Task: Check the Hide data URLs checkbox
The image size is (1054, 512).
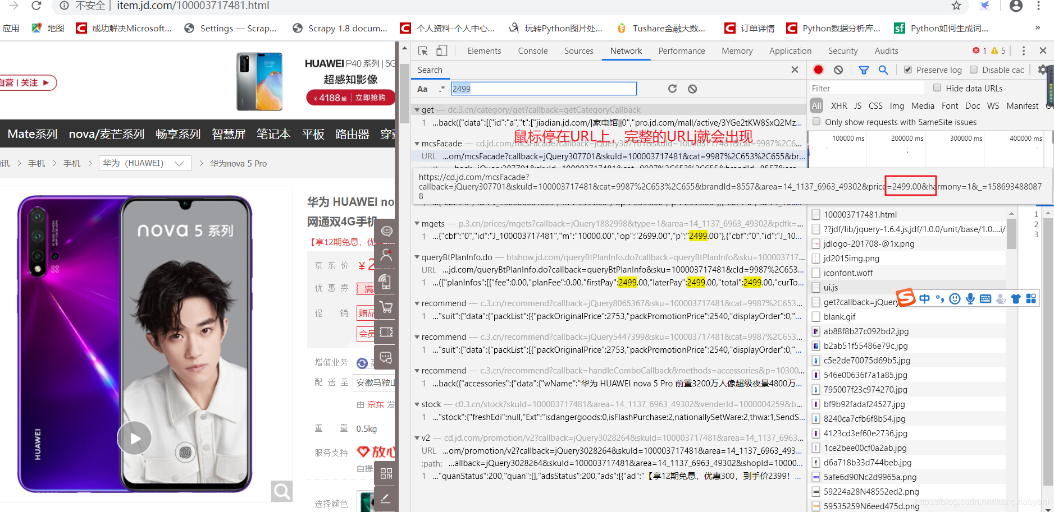Action: tap(937, 87)
